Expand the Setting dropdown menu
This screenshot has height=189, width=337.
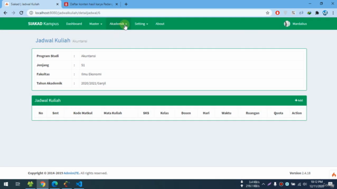pyautogui.click(x=141, y=24)
